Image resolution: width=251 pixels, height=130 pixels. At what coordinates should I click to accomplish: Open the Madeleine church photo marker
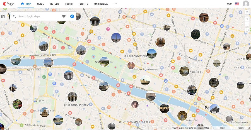[95, 21]
